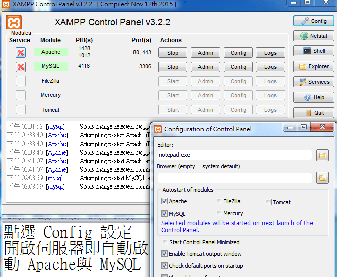
Task: Enable Tomcat autostart checkbox
Action: (x=268, y=202)
